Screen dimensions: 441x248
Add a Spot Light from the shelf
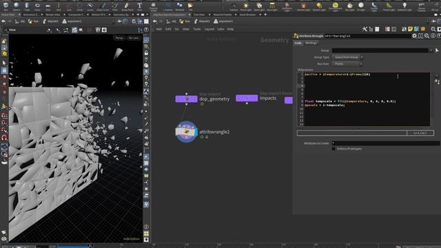pyautogui.click(x=259, y=6)
